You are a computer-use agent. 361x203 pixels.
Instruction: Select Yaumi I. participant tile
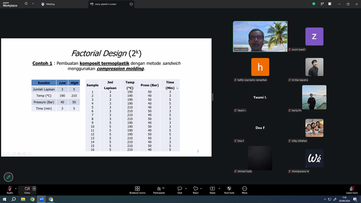point(260,98)
